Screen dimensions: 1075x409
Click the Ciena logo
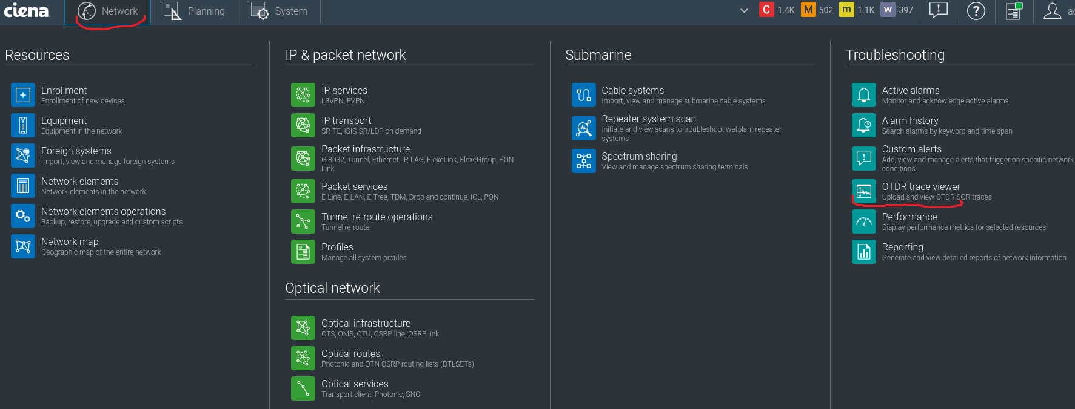point(26,10)
